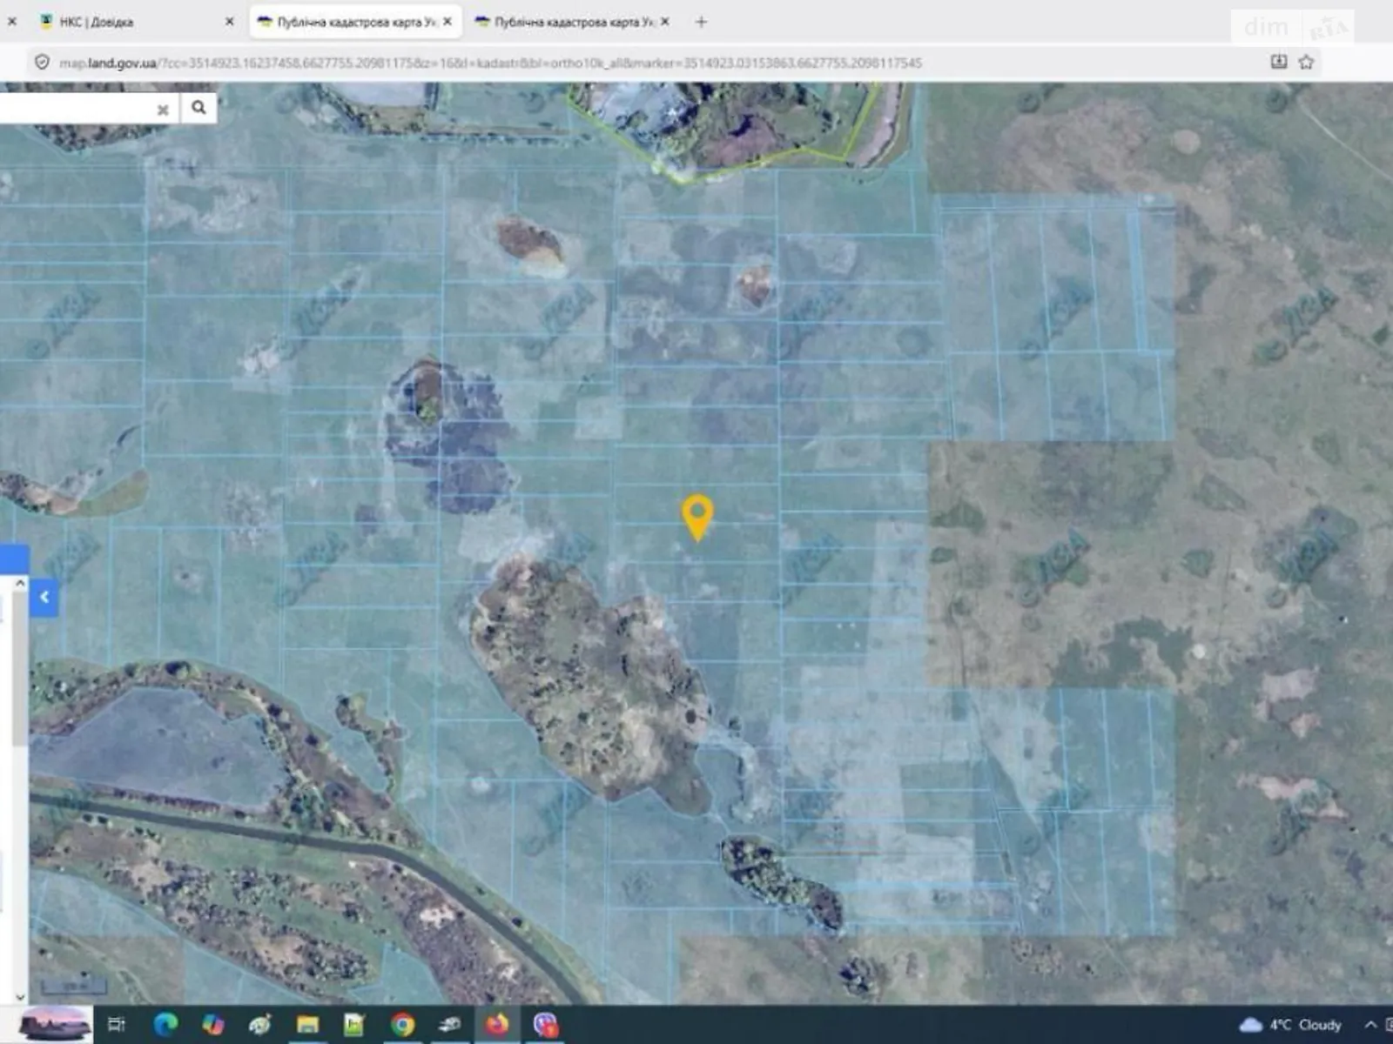This screenshot has height=1044, width=1393.
Task: Open File Explorer from the taskbar
Action: 307,1024
